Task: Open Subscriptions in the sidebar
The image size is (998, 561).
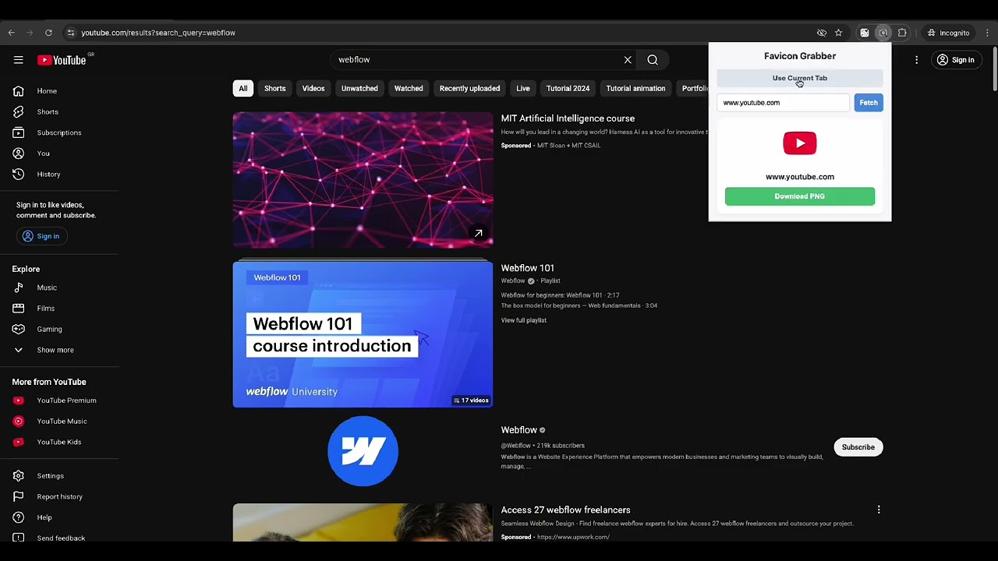Action: 59,132
